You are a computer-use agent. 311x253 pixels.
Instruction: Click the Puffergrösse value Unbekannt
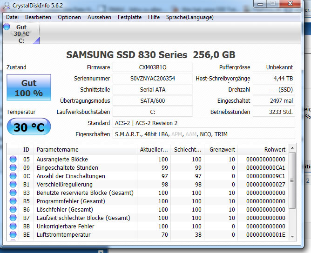click(x=274, y=67)
